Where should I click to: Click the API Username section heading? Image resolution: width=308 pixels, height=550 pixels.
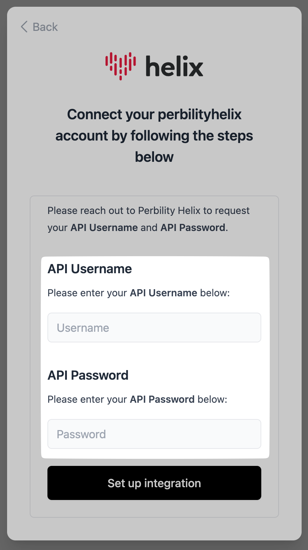pyautogui.click(x=90, y=269)
